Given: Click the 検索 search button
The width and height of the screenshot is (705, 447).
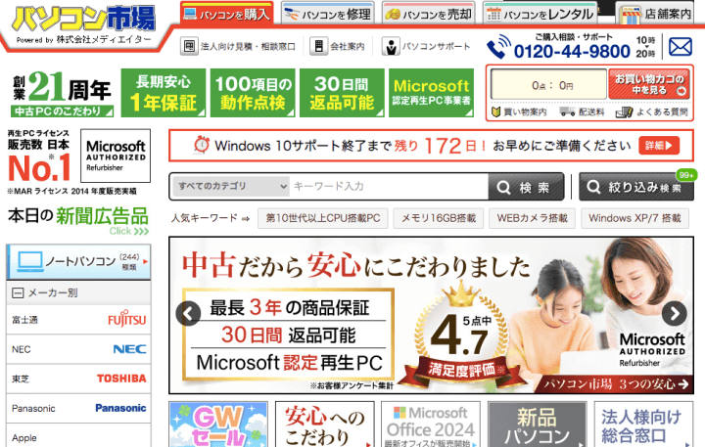Looking at the screenshot, I should pos(526,187).
